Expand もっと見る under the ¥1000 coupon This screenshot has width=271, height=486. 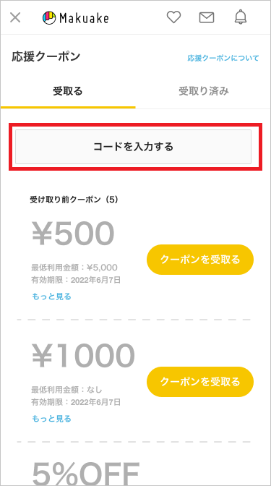point(51,419)
